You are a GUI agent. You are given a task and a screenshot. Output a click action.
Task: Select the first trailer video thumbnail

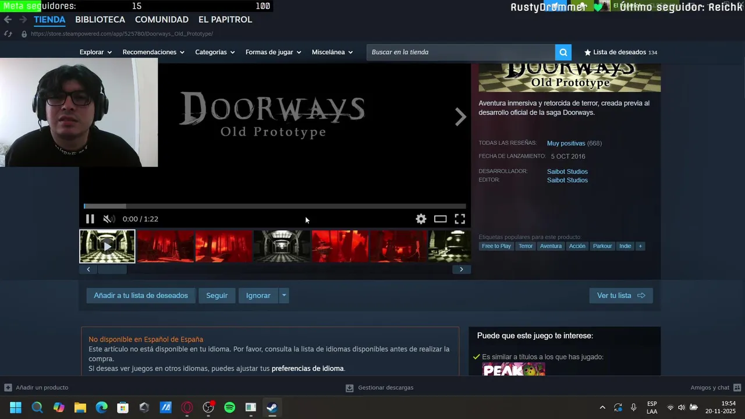click(x=107, y=246)
